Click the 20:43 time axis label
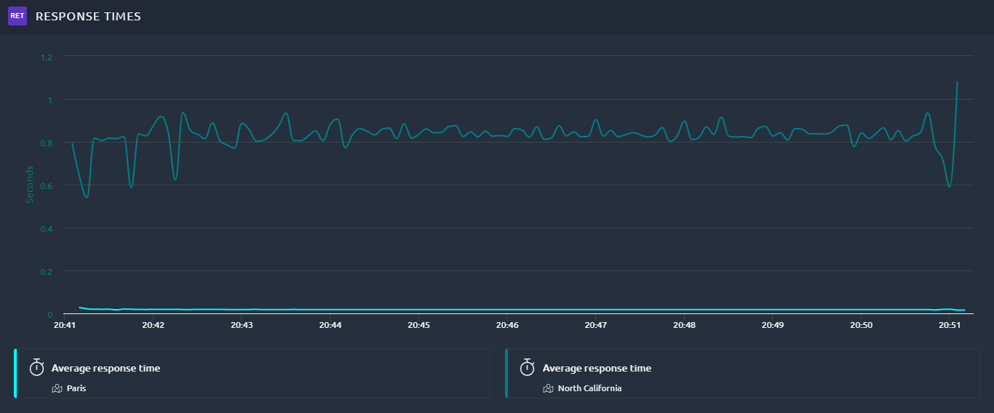 coord(242,326)
